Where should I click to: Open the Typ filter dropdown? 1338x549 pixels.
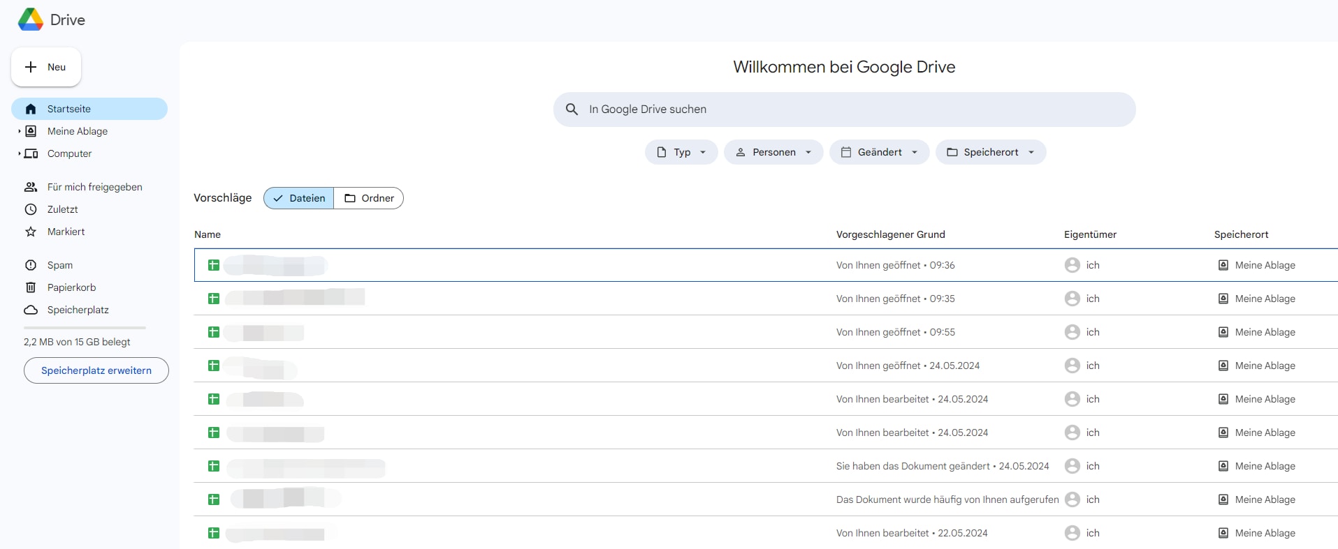(x=681, y=152)
